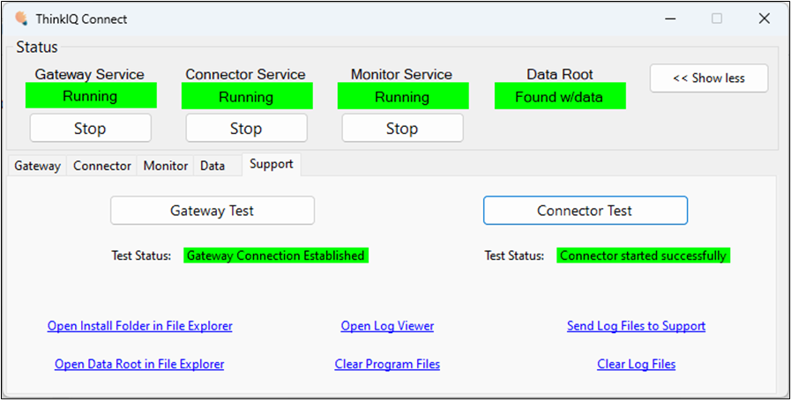Screen dimensions: 791x400
Task: Click Clear Log Files link
Action: [x=636, y=364]
